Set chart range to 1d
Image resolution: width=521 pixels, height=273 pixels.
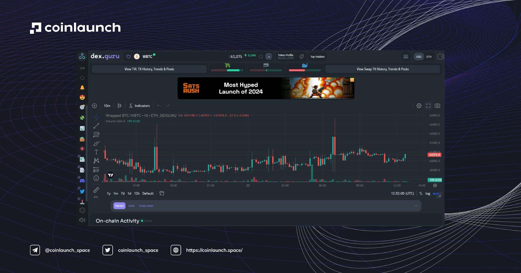[x=129, y=193]
